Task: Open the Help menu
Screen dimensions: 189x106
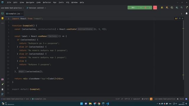Action: pyautogui.click(x=82, y=2)
